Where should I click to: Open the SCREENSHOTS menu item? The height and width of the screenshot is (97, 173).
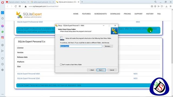[100, 14]
